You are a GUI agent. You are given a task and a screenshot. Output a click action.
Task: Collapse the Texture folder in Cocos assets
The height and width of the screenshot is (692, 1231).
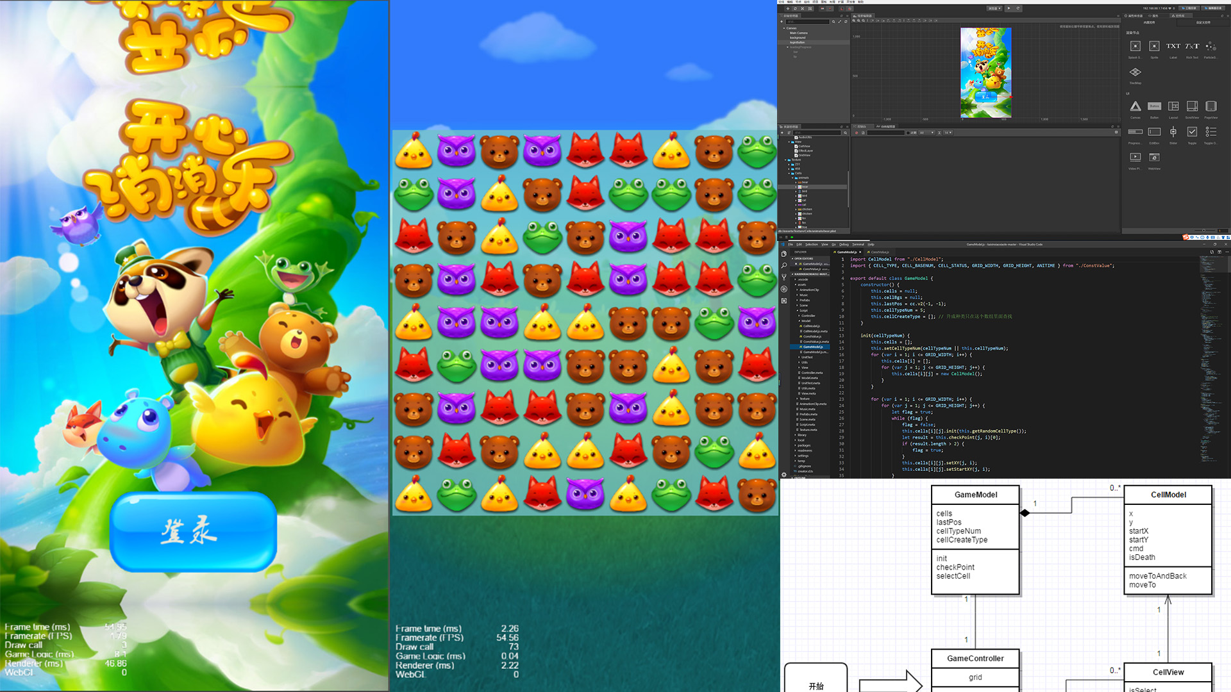(785, 160)
